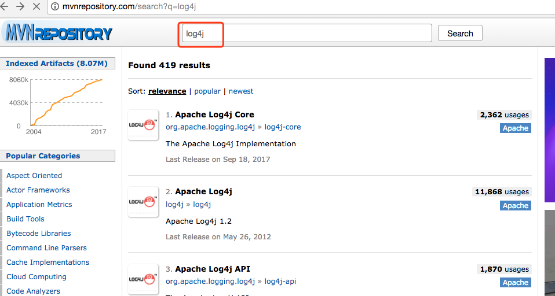555x296 pixels.
Task: Open Actor Frameworks category
Action: [38, 190]
